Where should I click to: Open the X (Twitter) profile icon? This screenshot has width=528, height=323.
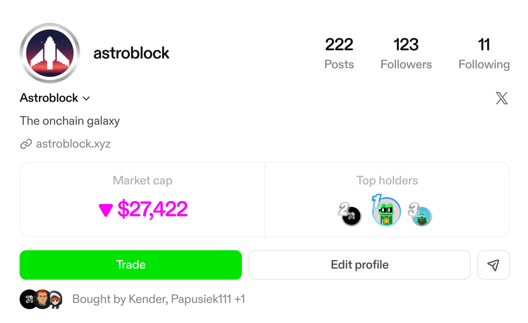pyautogui.click(x=501, y=98)
